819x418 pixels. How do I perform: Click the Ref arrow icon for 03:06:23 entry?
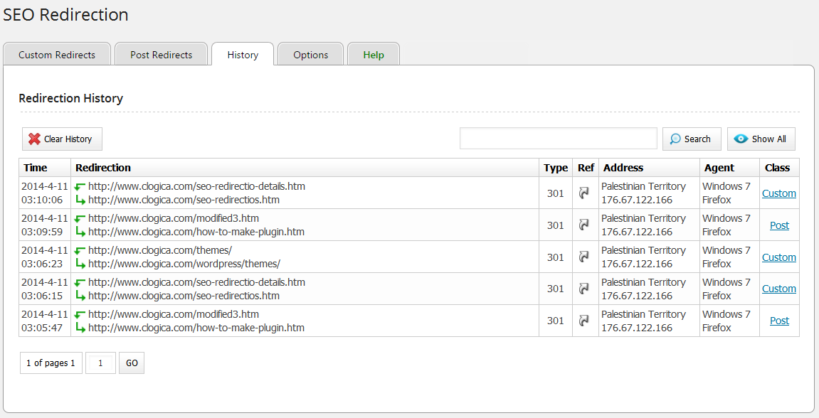click(x=584, y=257)
